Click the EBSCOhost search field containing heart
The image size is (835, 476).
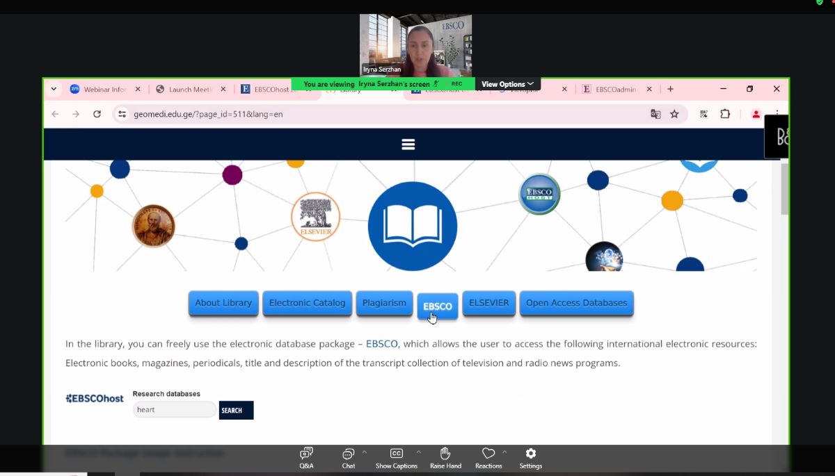[175, 409]
